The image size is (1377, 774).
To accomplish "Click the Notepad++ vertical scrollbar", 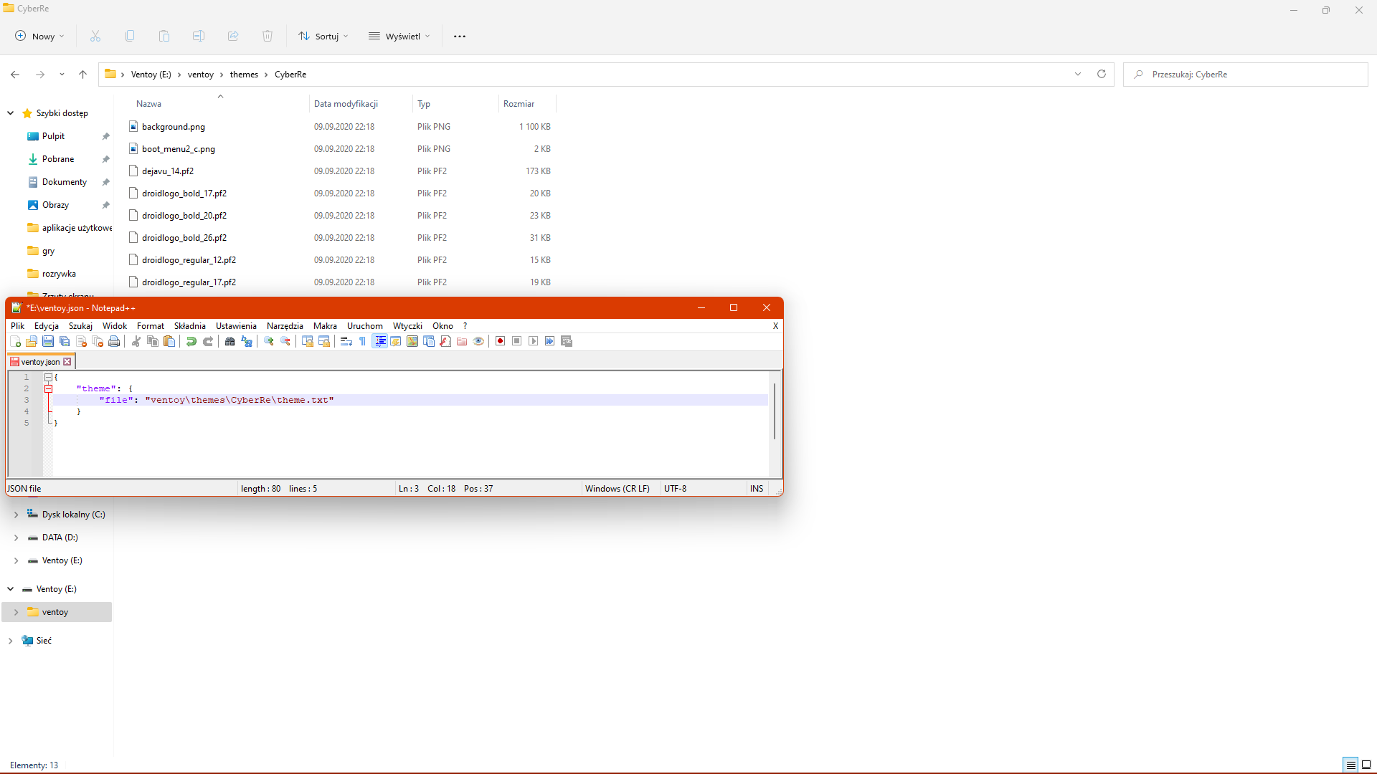I will click(x=775, y=411).
